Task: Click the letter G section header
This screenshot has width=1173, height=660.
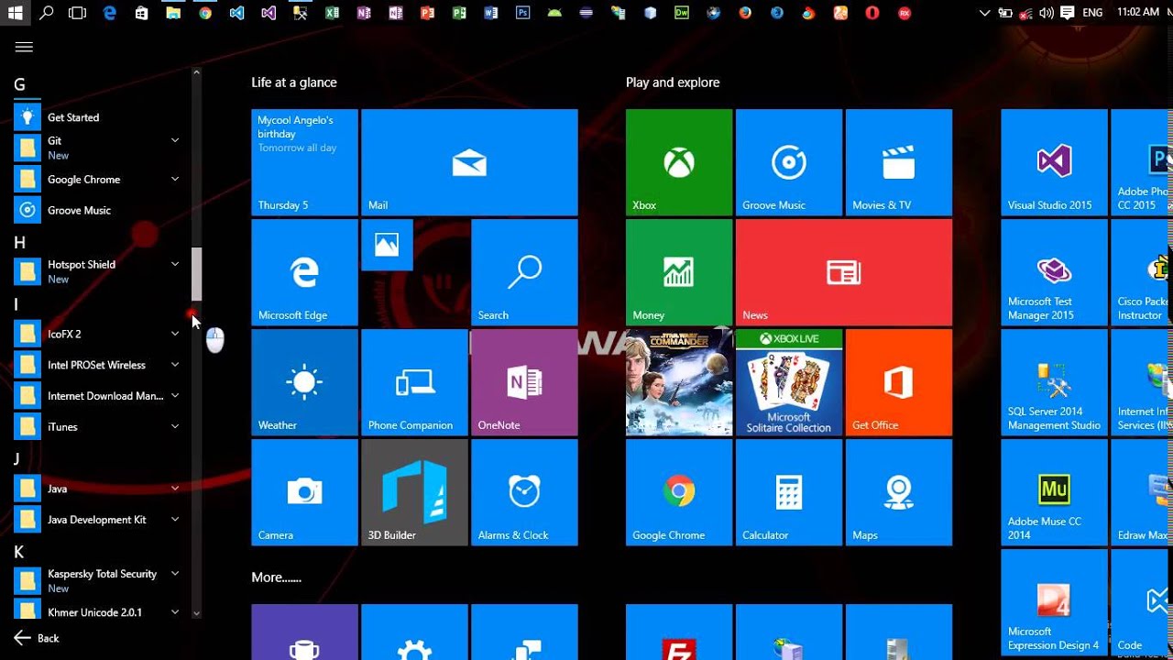Action: (x=19, y=85)
